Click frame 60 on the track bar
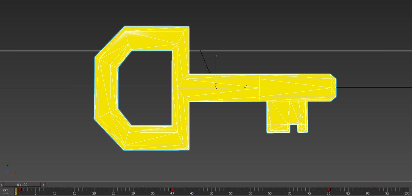This screenshot has height=196, width=412. (x=250, y=193)
